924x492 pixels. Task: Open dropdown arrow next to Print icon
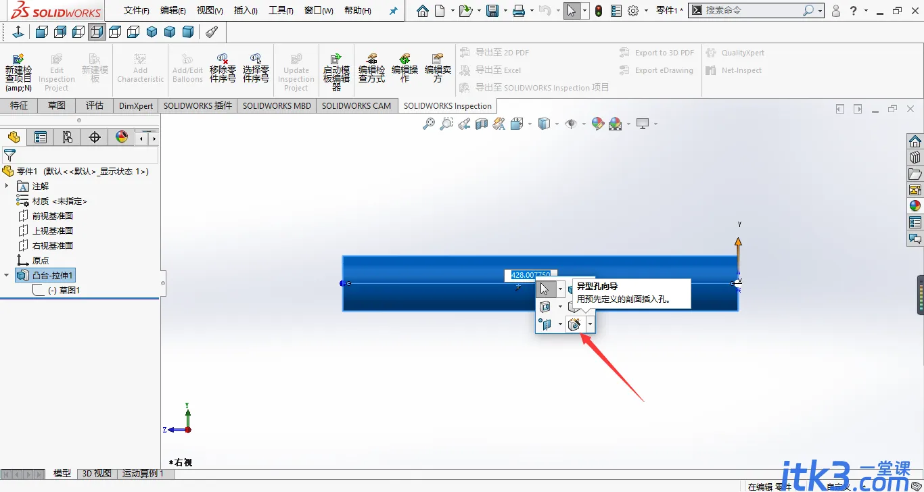(532, 11)
